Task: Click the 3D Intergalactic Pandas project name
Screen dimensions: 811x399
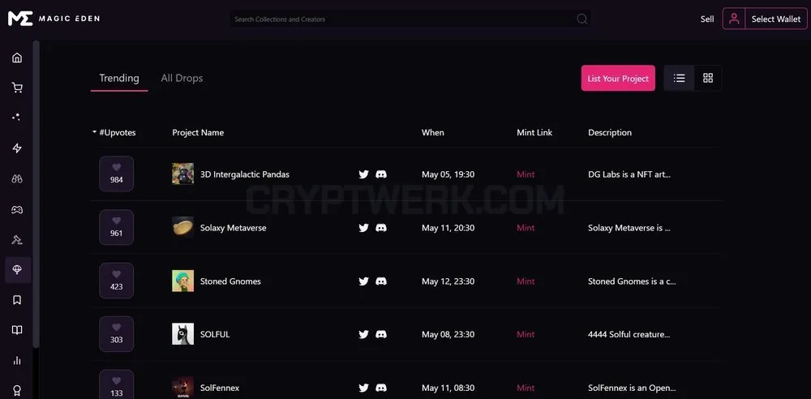Action: click(245, 174)
